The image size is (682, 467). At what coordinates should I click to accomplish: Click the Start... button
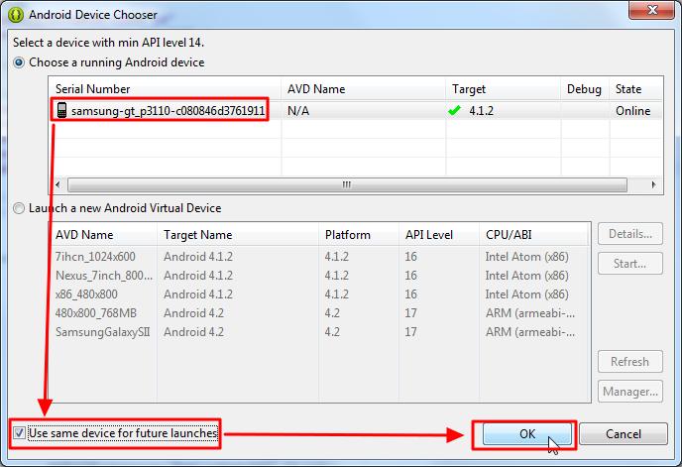(630, 264)
